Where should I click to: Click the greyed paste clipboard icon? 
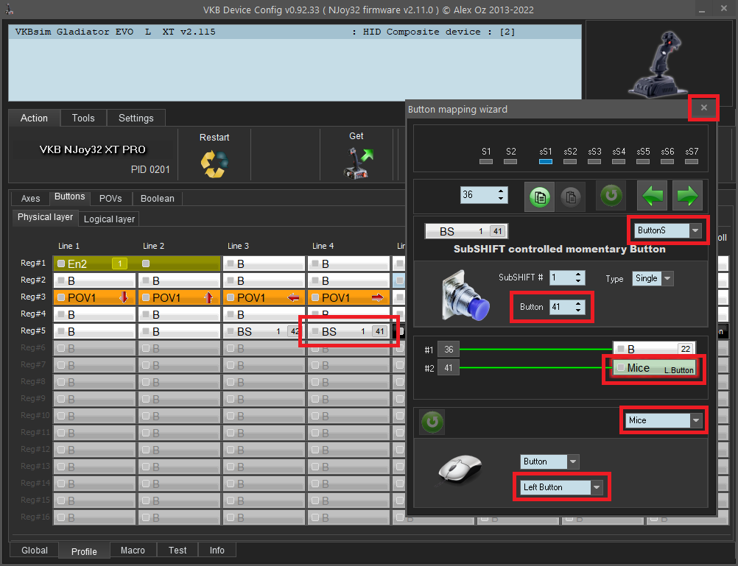[x=571, y=197]
